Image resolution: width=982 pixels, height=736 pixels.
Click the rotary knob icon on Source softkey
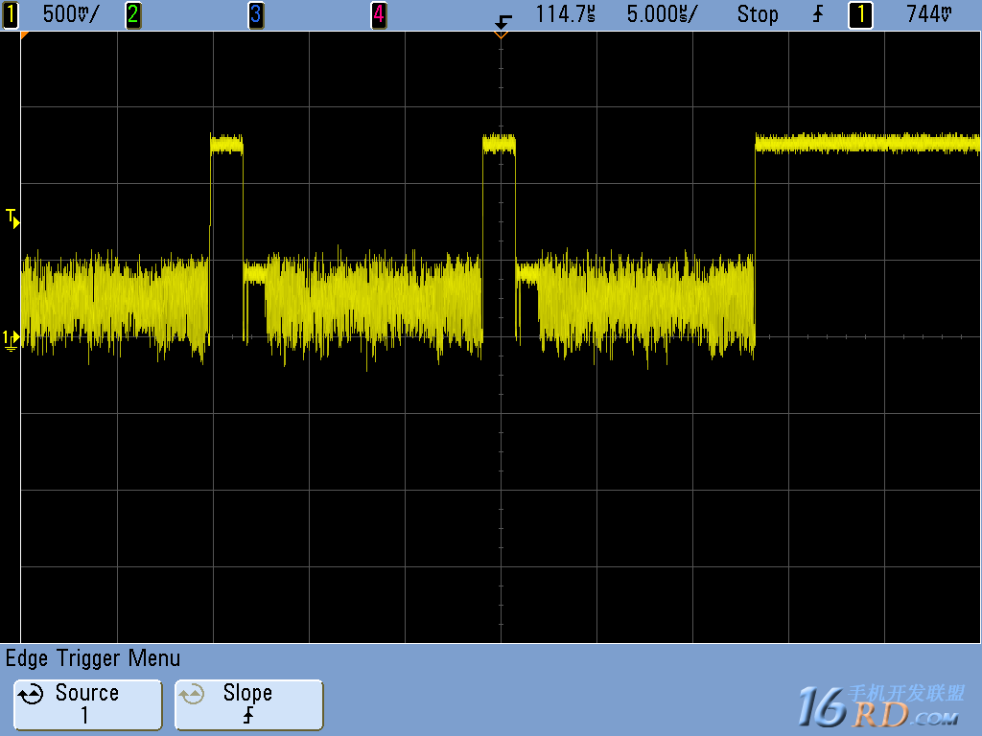pos(31,694)
